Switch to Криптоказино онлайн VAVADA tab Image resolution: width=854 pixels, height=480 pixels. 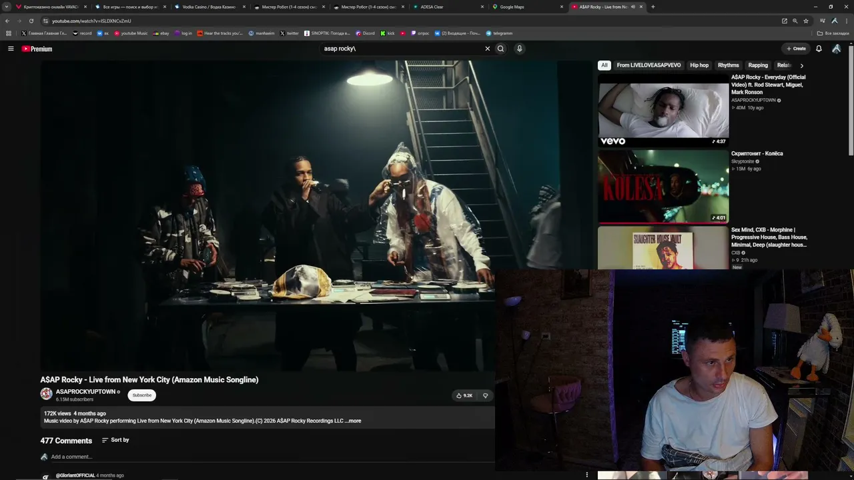coord(51,7)
